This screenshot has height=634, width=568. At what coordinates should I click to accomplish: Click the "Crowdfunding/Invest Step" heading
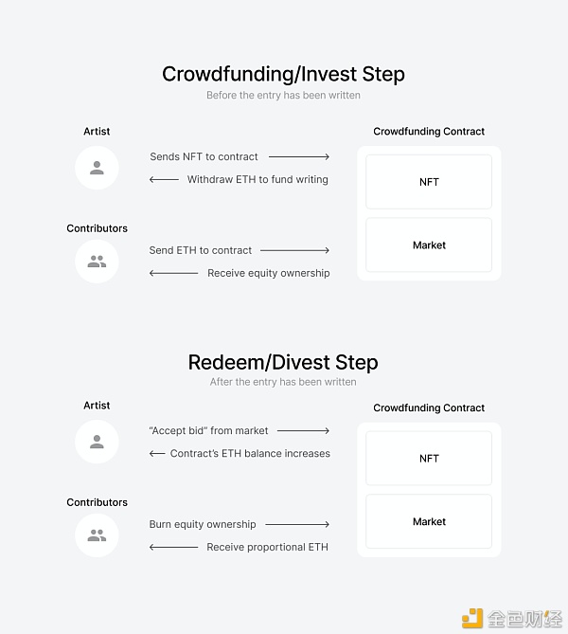point(283,74)
